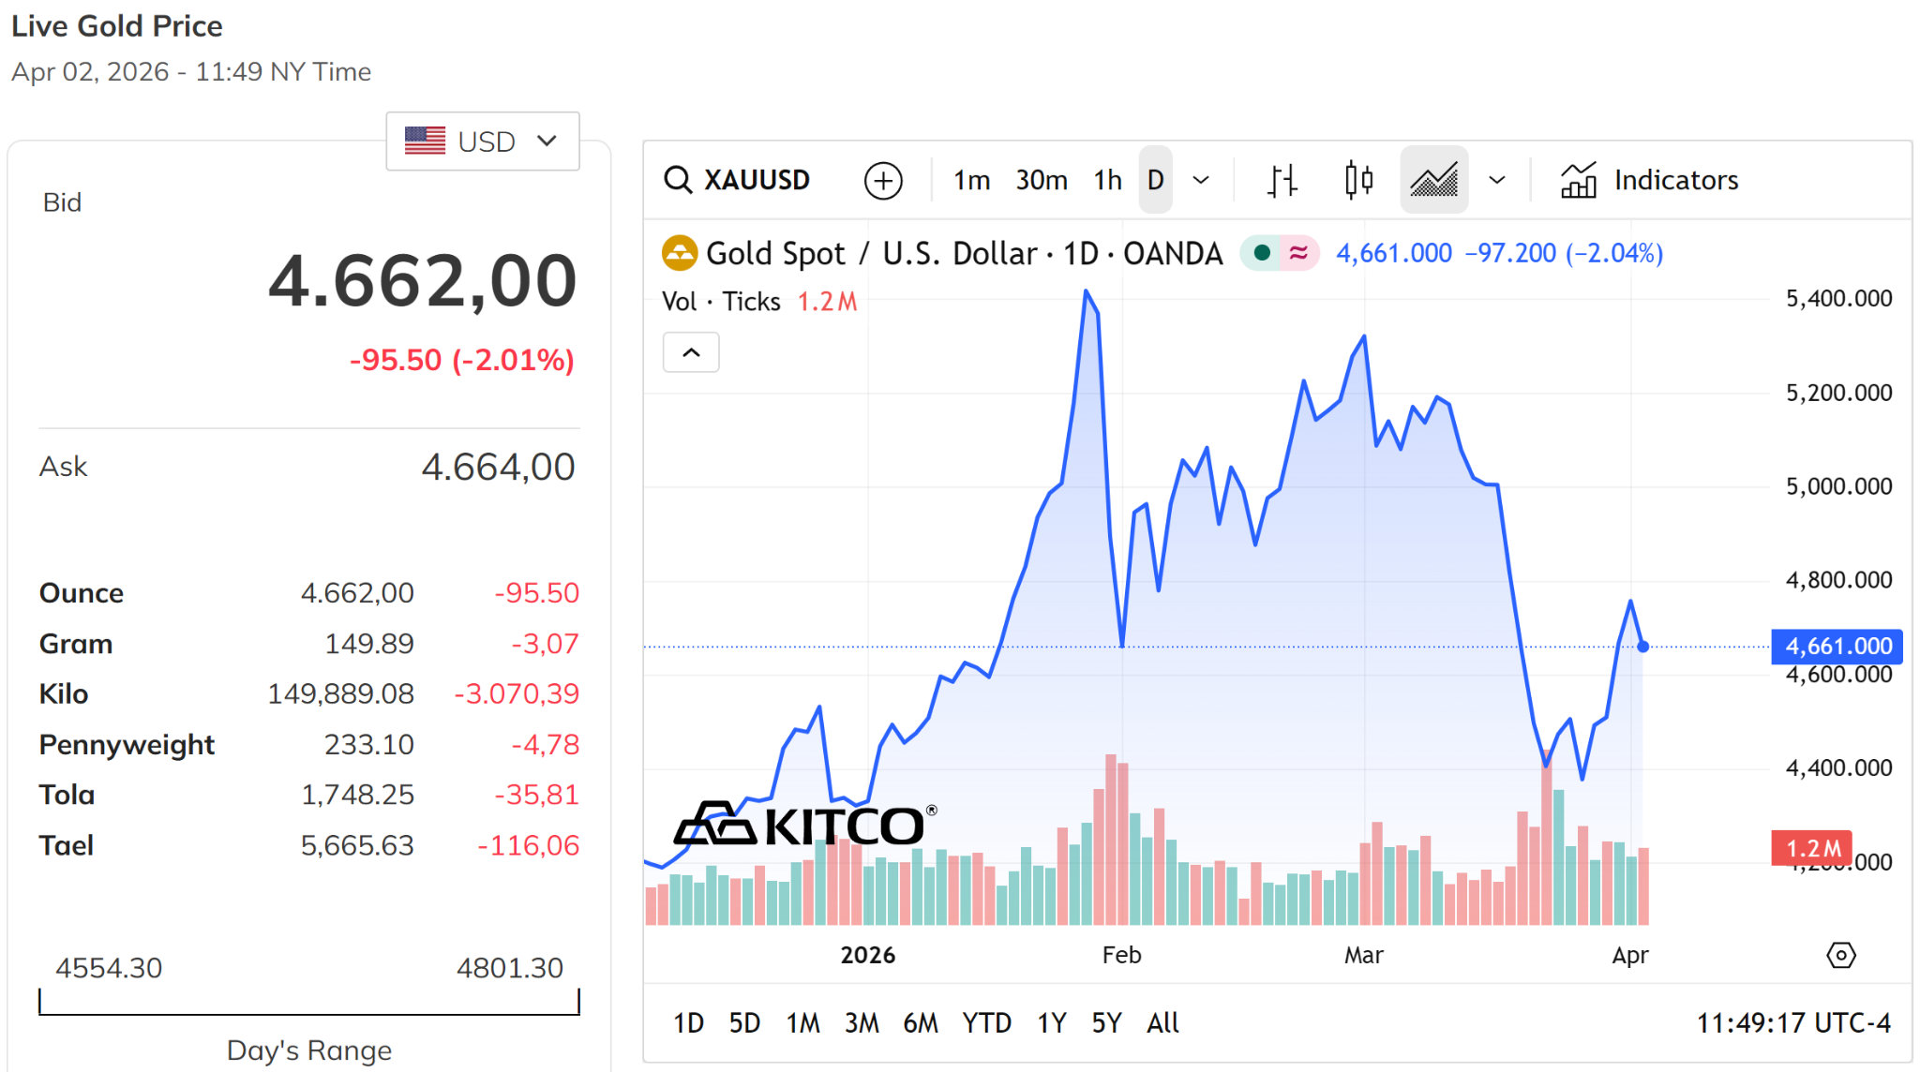Click the XAUUSD symbol search magnifier

pos(677,180)
